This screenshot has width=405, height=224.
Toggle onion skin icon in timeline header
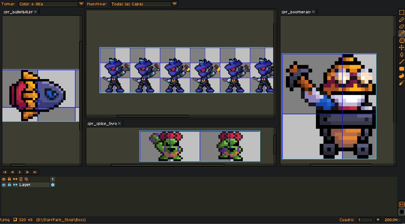(26, 179)
